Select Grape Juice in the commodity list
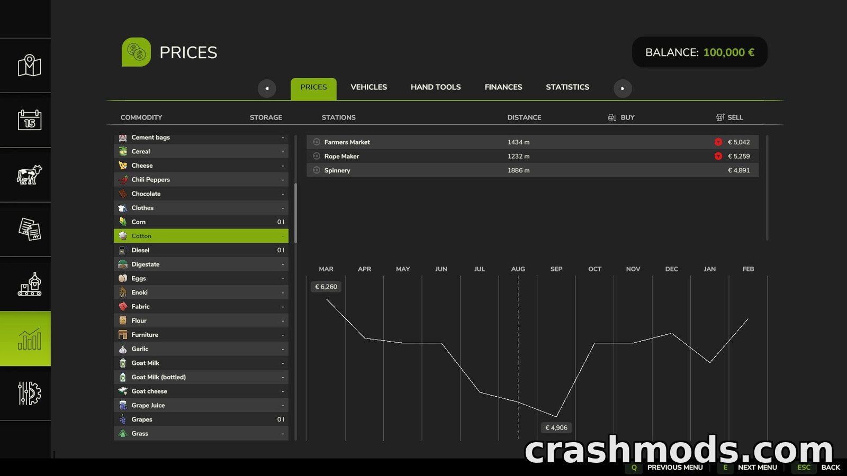Viewport: 847px width, 476px height. coord(201,405)
